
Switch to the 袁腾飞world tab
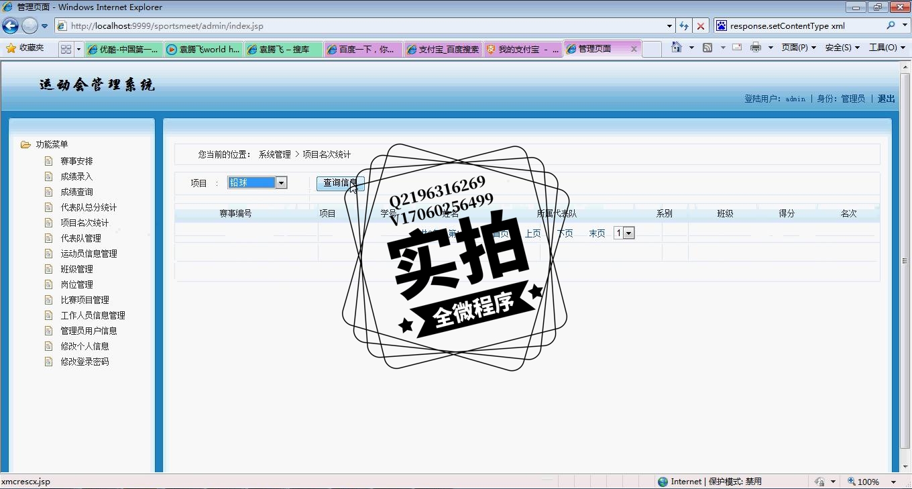pyautogui.click(x=204, y=49)
